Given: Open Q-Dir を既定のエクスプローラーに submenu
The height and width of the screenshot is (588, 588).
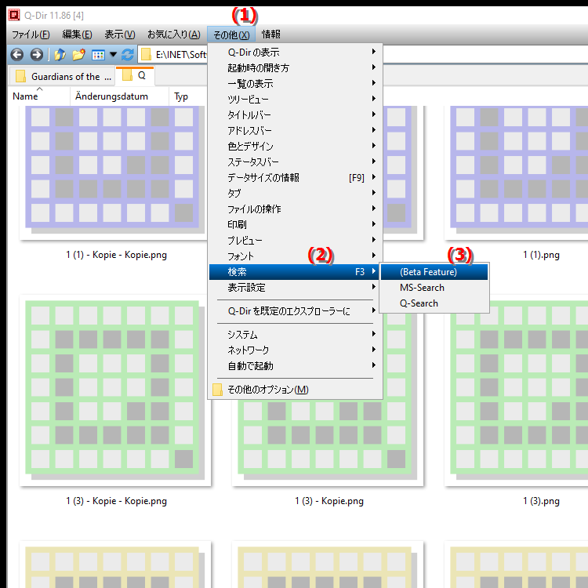Looking at the screenshot, I should 295,311.
